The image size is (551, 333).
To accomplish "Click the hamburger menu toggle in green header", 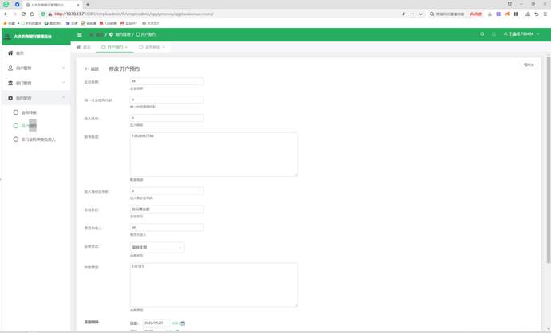I will click(x=79, y=34).
